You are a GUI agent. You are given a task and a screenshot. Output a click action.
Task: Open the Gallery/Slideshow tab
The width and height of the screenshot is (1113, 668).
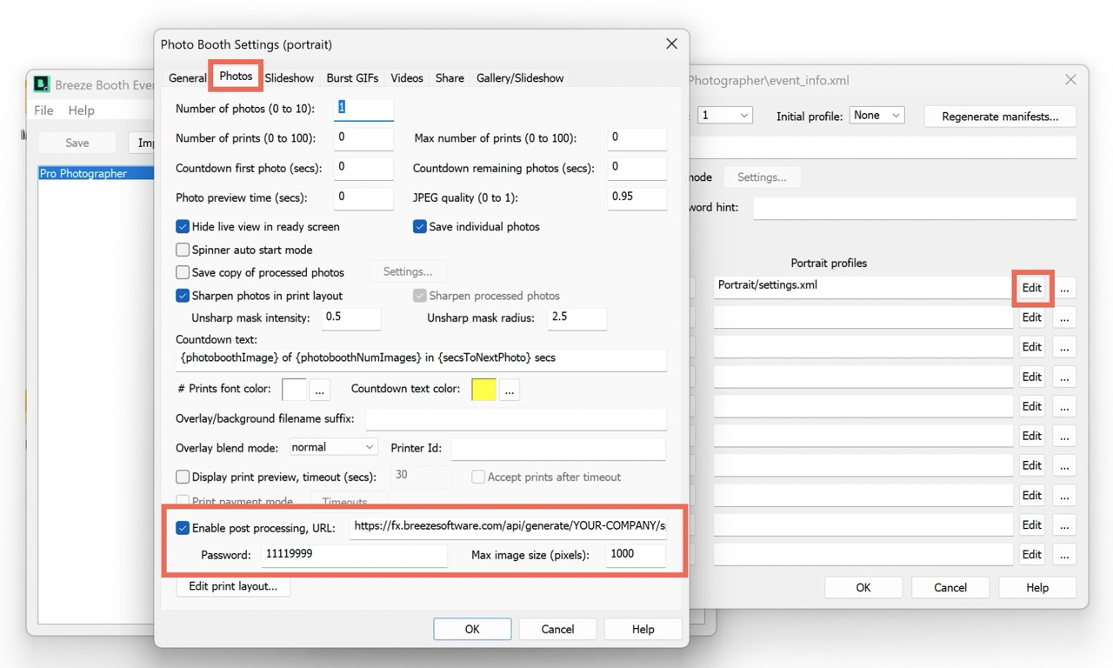(520, 77)
